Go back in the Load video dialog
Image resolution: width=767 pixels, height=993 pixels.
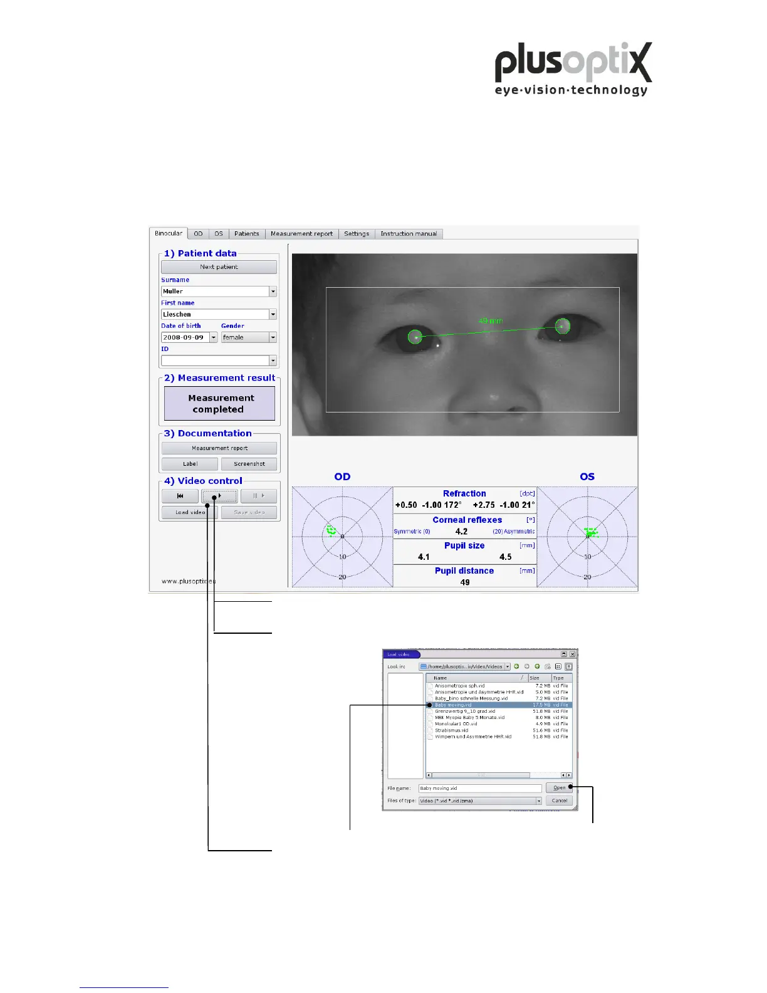(x=517, y=666)
